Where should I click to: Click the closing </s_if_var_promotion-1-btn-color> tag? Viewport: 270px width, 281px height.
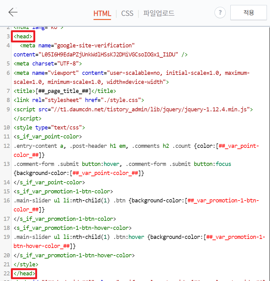tap(65, 219)
